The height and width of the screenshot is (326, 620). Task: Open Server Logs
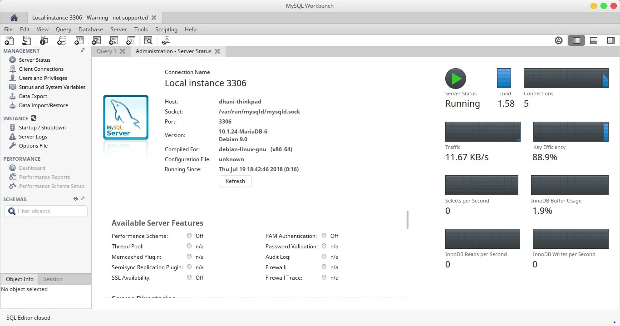pos(33,137)
